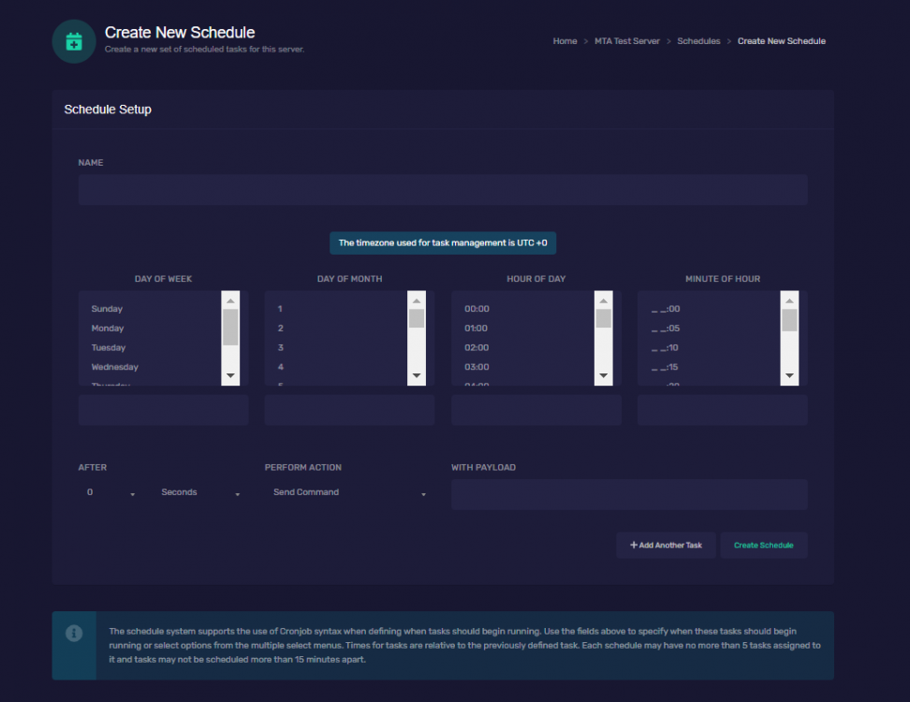Go to Home breadcrumb link

(565, 41)
